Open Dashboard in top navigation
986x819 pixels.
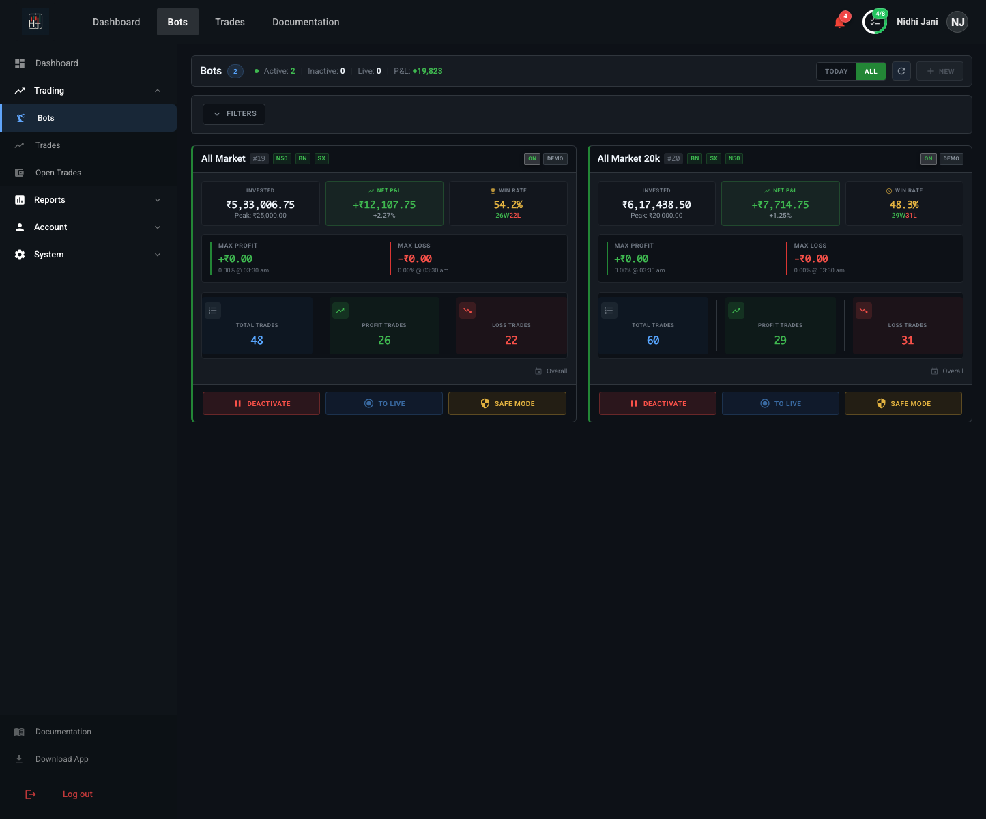point(117,22)
